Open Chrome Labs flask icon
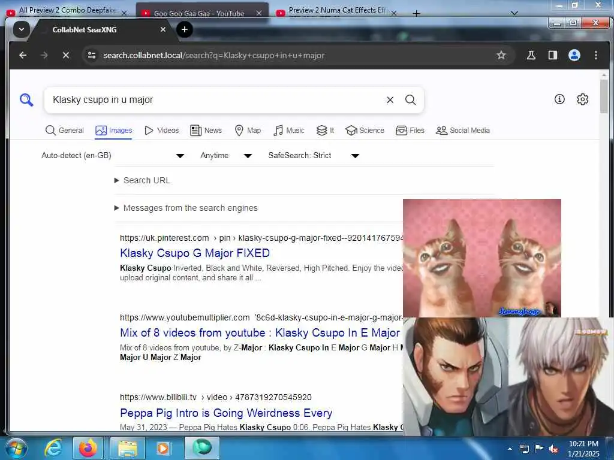Viewport: 614px width, 460px height. tap(531, 55)
